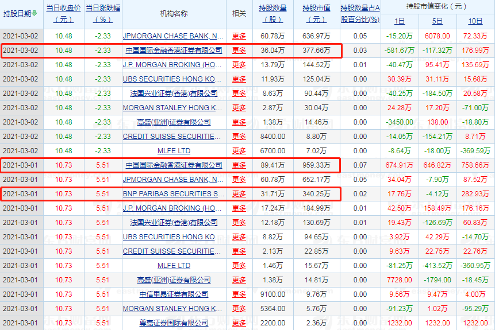Open MLFE LTD link dated 2021-03-01

tap(174, 265)
